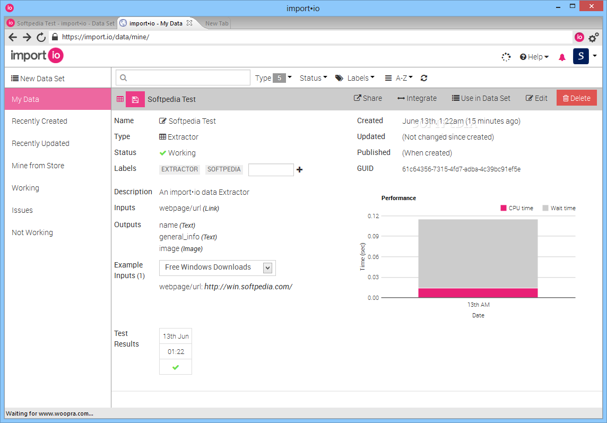
Task: Click the search magnifier icon
Action: (x=124, y=78)
